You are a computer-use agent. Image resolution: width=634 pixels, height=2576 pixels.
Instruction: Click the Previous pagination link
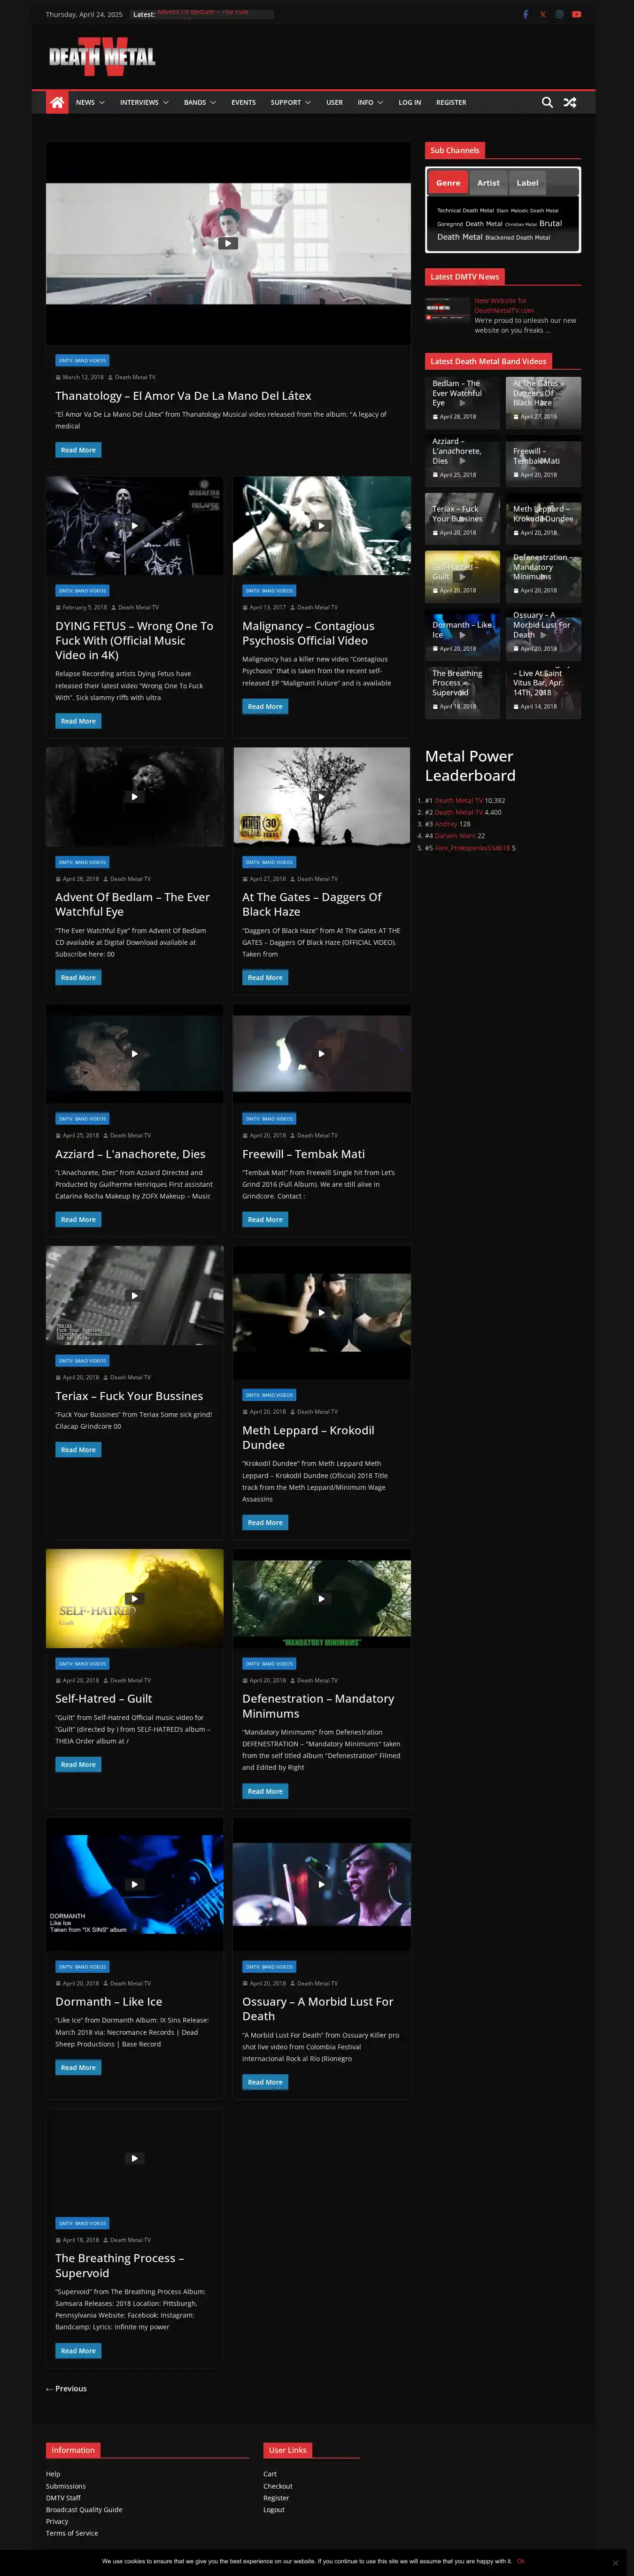[x=66, y=2389]
